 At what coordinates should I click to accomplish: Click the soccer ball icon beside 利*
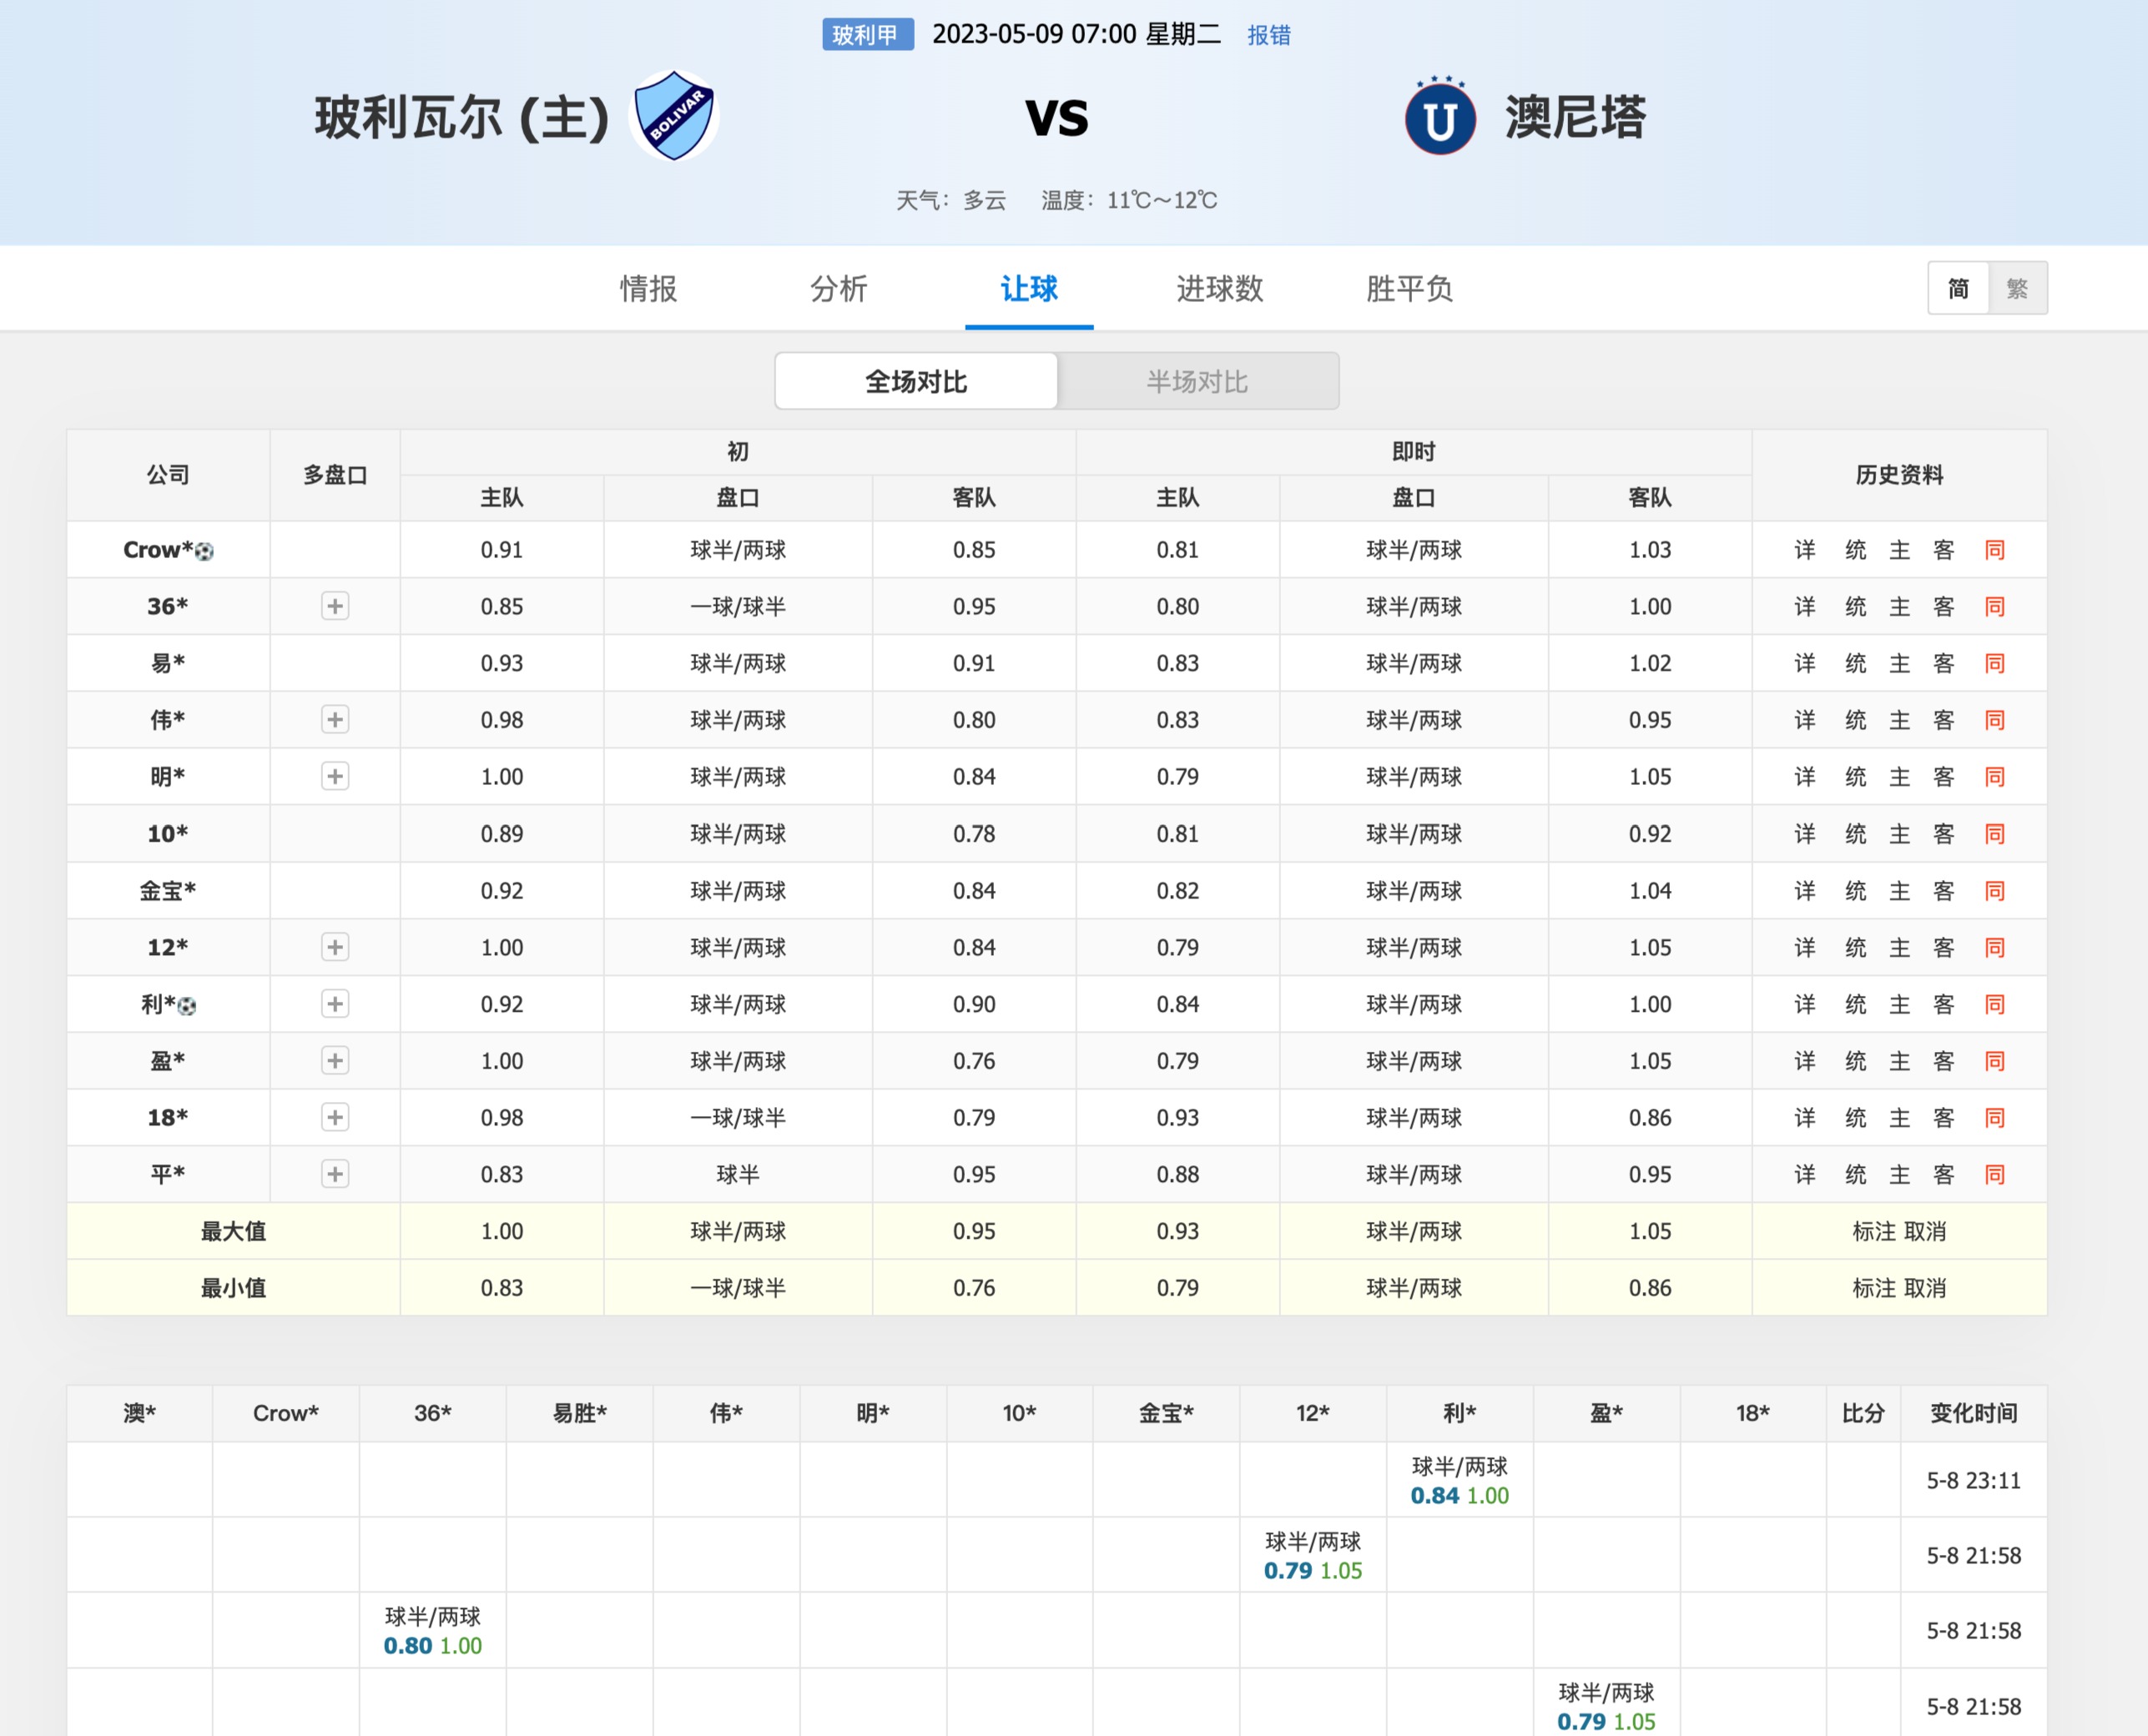pos(187,1005)
